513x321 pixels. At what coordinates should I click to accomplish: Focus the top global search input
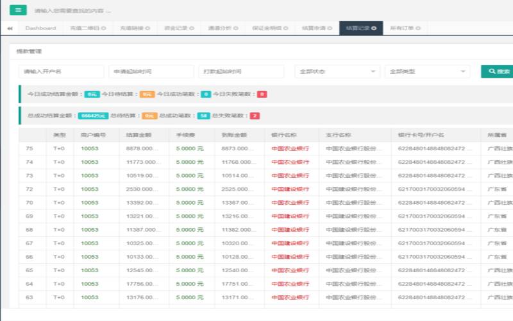(x=73, y=11)
